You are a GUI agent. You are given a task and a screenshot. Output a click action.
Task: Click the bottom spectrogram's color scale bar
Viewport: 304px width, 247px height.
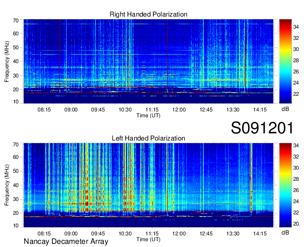click(285, 185)
